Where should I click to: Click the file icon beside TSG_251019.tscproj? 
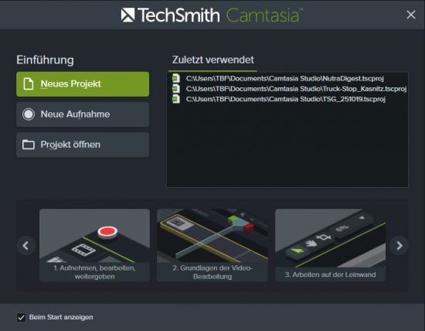[176, 99]
